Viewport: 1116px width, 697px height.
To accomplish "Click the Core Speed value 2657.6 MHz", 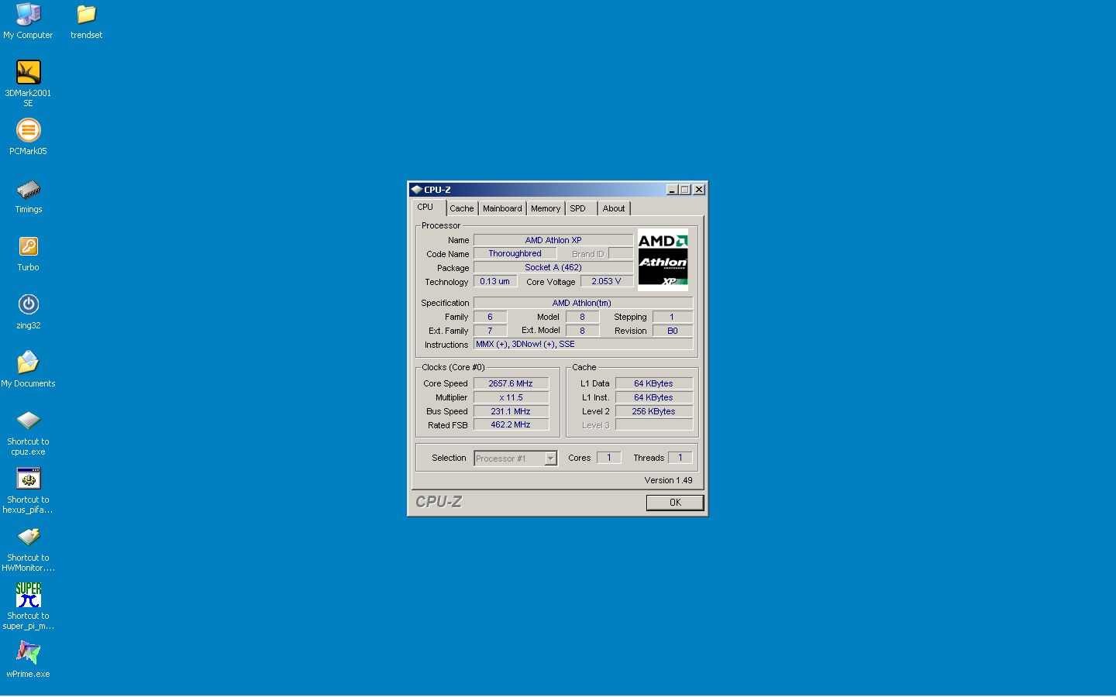I will 511,383.
